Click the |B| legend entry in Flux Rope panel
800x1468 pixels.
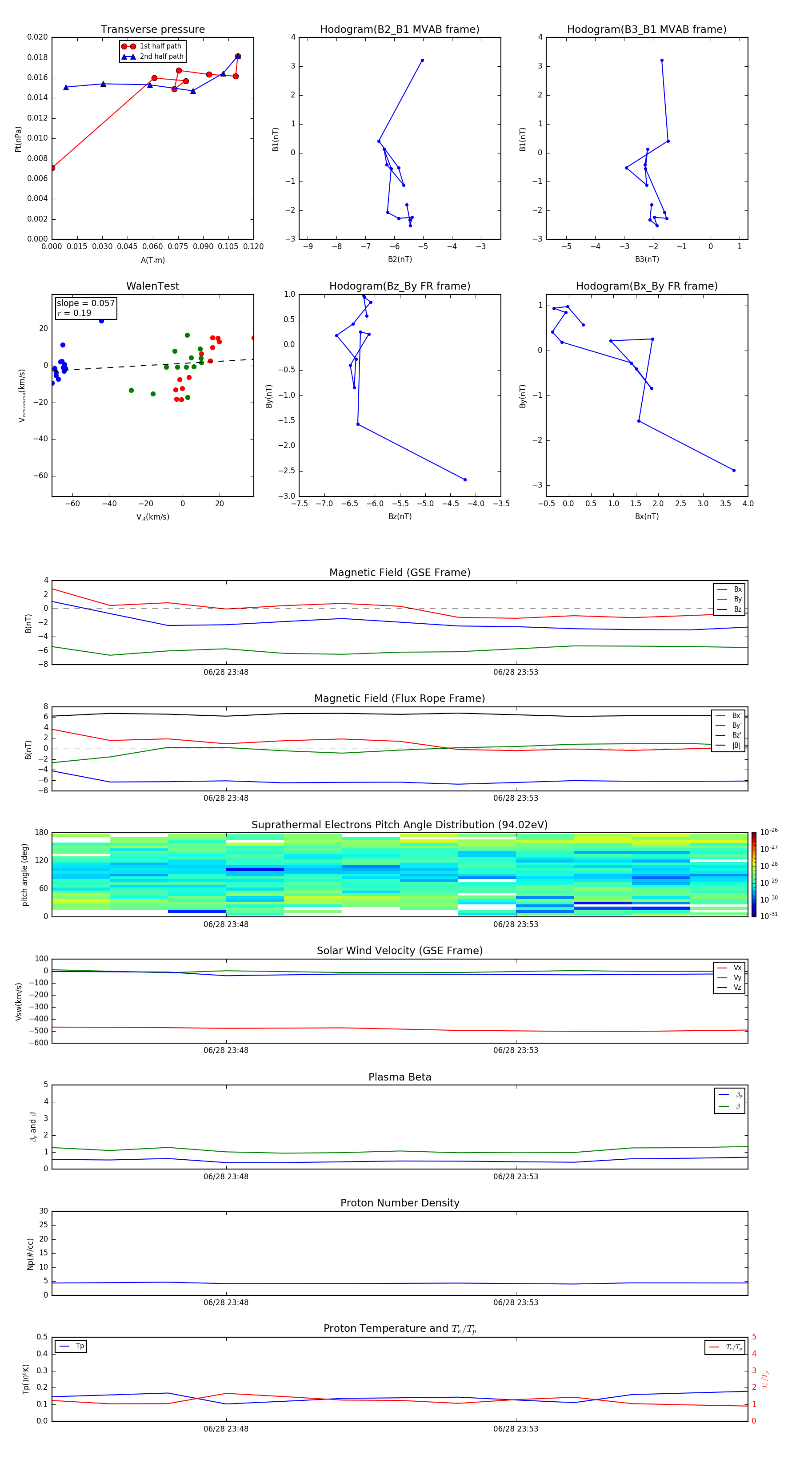(729, 746)
